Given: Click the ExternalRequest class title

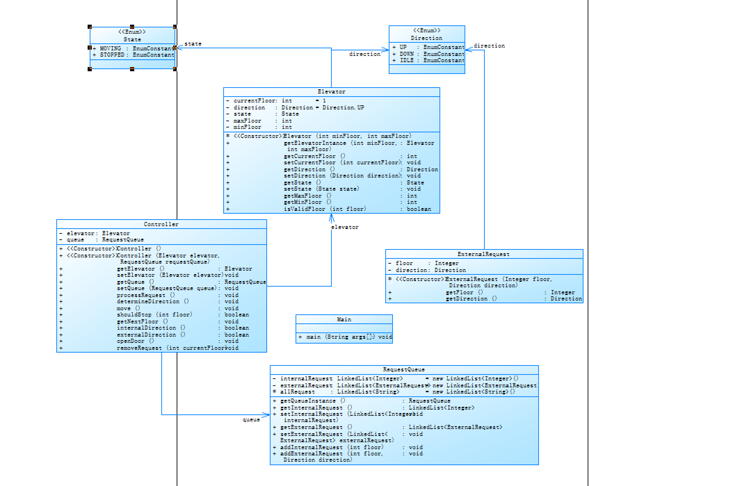Looking at the screenshot, I should 483,254.
